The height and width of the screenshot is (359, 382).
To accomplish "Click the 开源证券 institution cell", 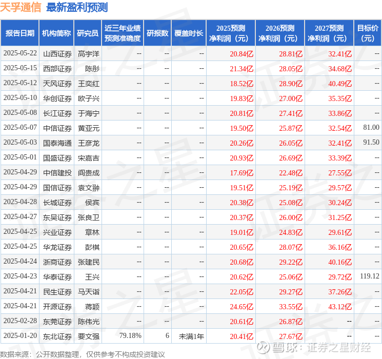I will pyautogui.click(x=57, y=307).
